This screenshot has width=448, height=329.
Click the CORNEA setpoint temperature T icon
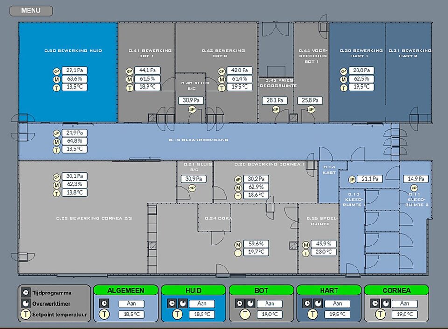[380, 314]
